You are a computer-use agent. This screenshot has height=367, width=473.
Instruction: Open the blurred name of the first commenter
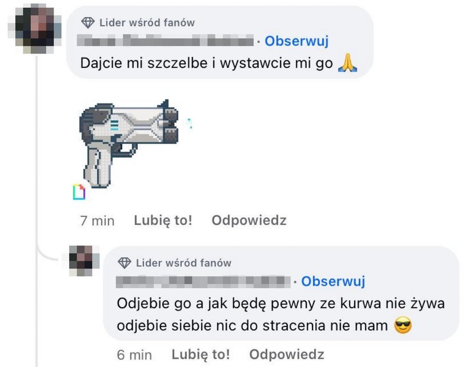165,41
